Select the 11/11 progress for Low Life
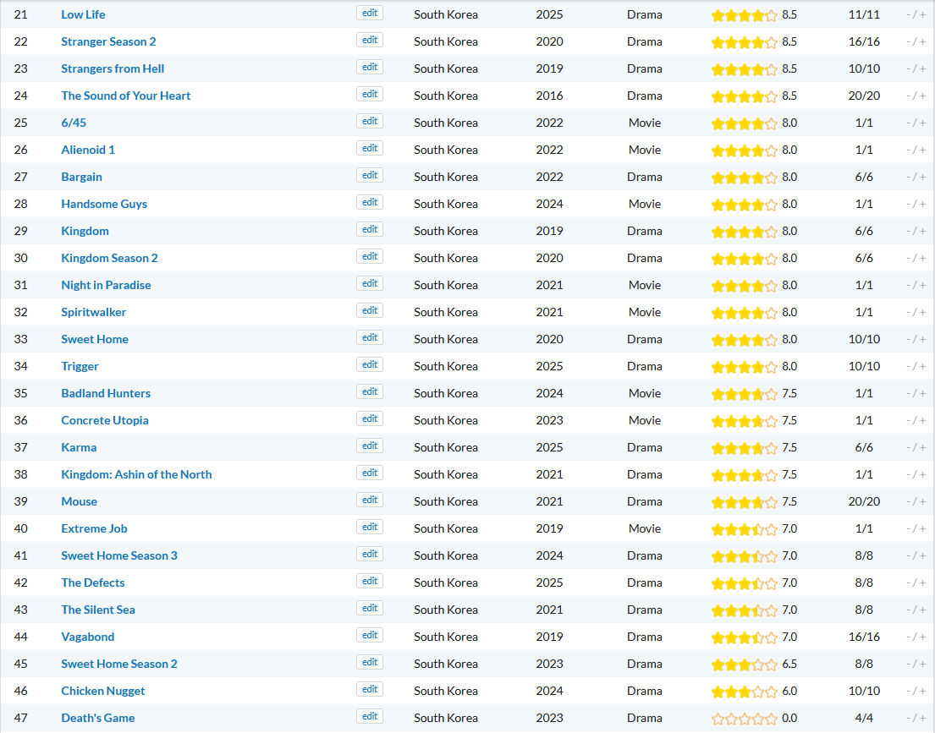 pyautogui.click(x=864, y=15)
